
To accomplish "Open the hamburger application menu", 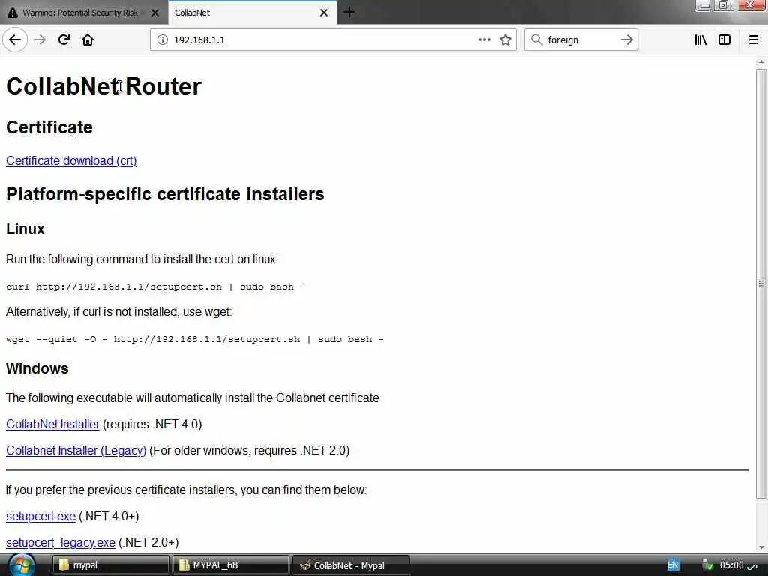I will pos(753,40).
